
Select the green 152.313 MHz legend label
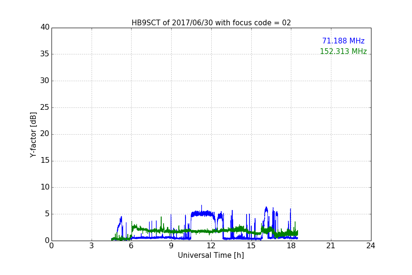pos(343,51)
